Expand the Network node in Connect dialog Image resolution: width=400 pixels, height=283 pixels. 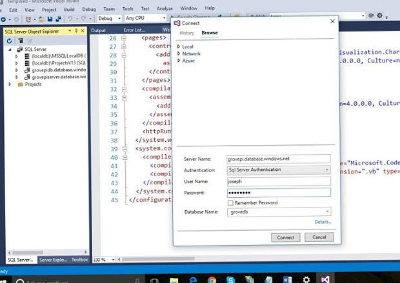(x=179, y=54)
